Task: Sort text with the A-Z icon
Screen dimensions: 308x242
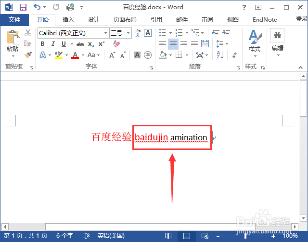Action: click(x=220, y=54)
